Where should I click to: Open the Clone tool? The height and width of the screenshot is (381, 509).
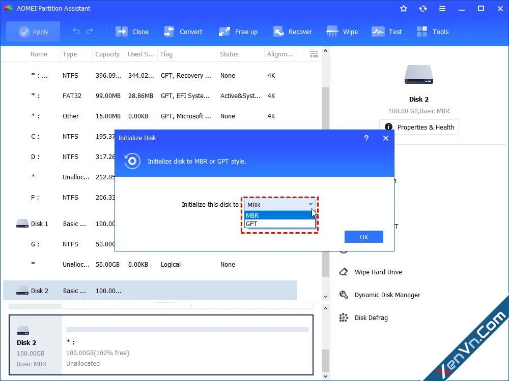(132, 31)
